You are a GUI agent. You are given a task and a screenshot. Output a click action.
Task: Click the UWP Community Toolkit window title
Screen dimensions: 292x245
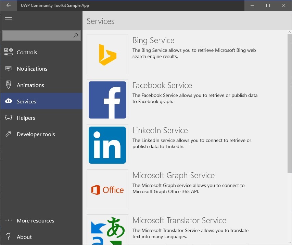[55, 5]
